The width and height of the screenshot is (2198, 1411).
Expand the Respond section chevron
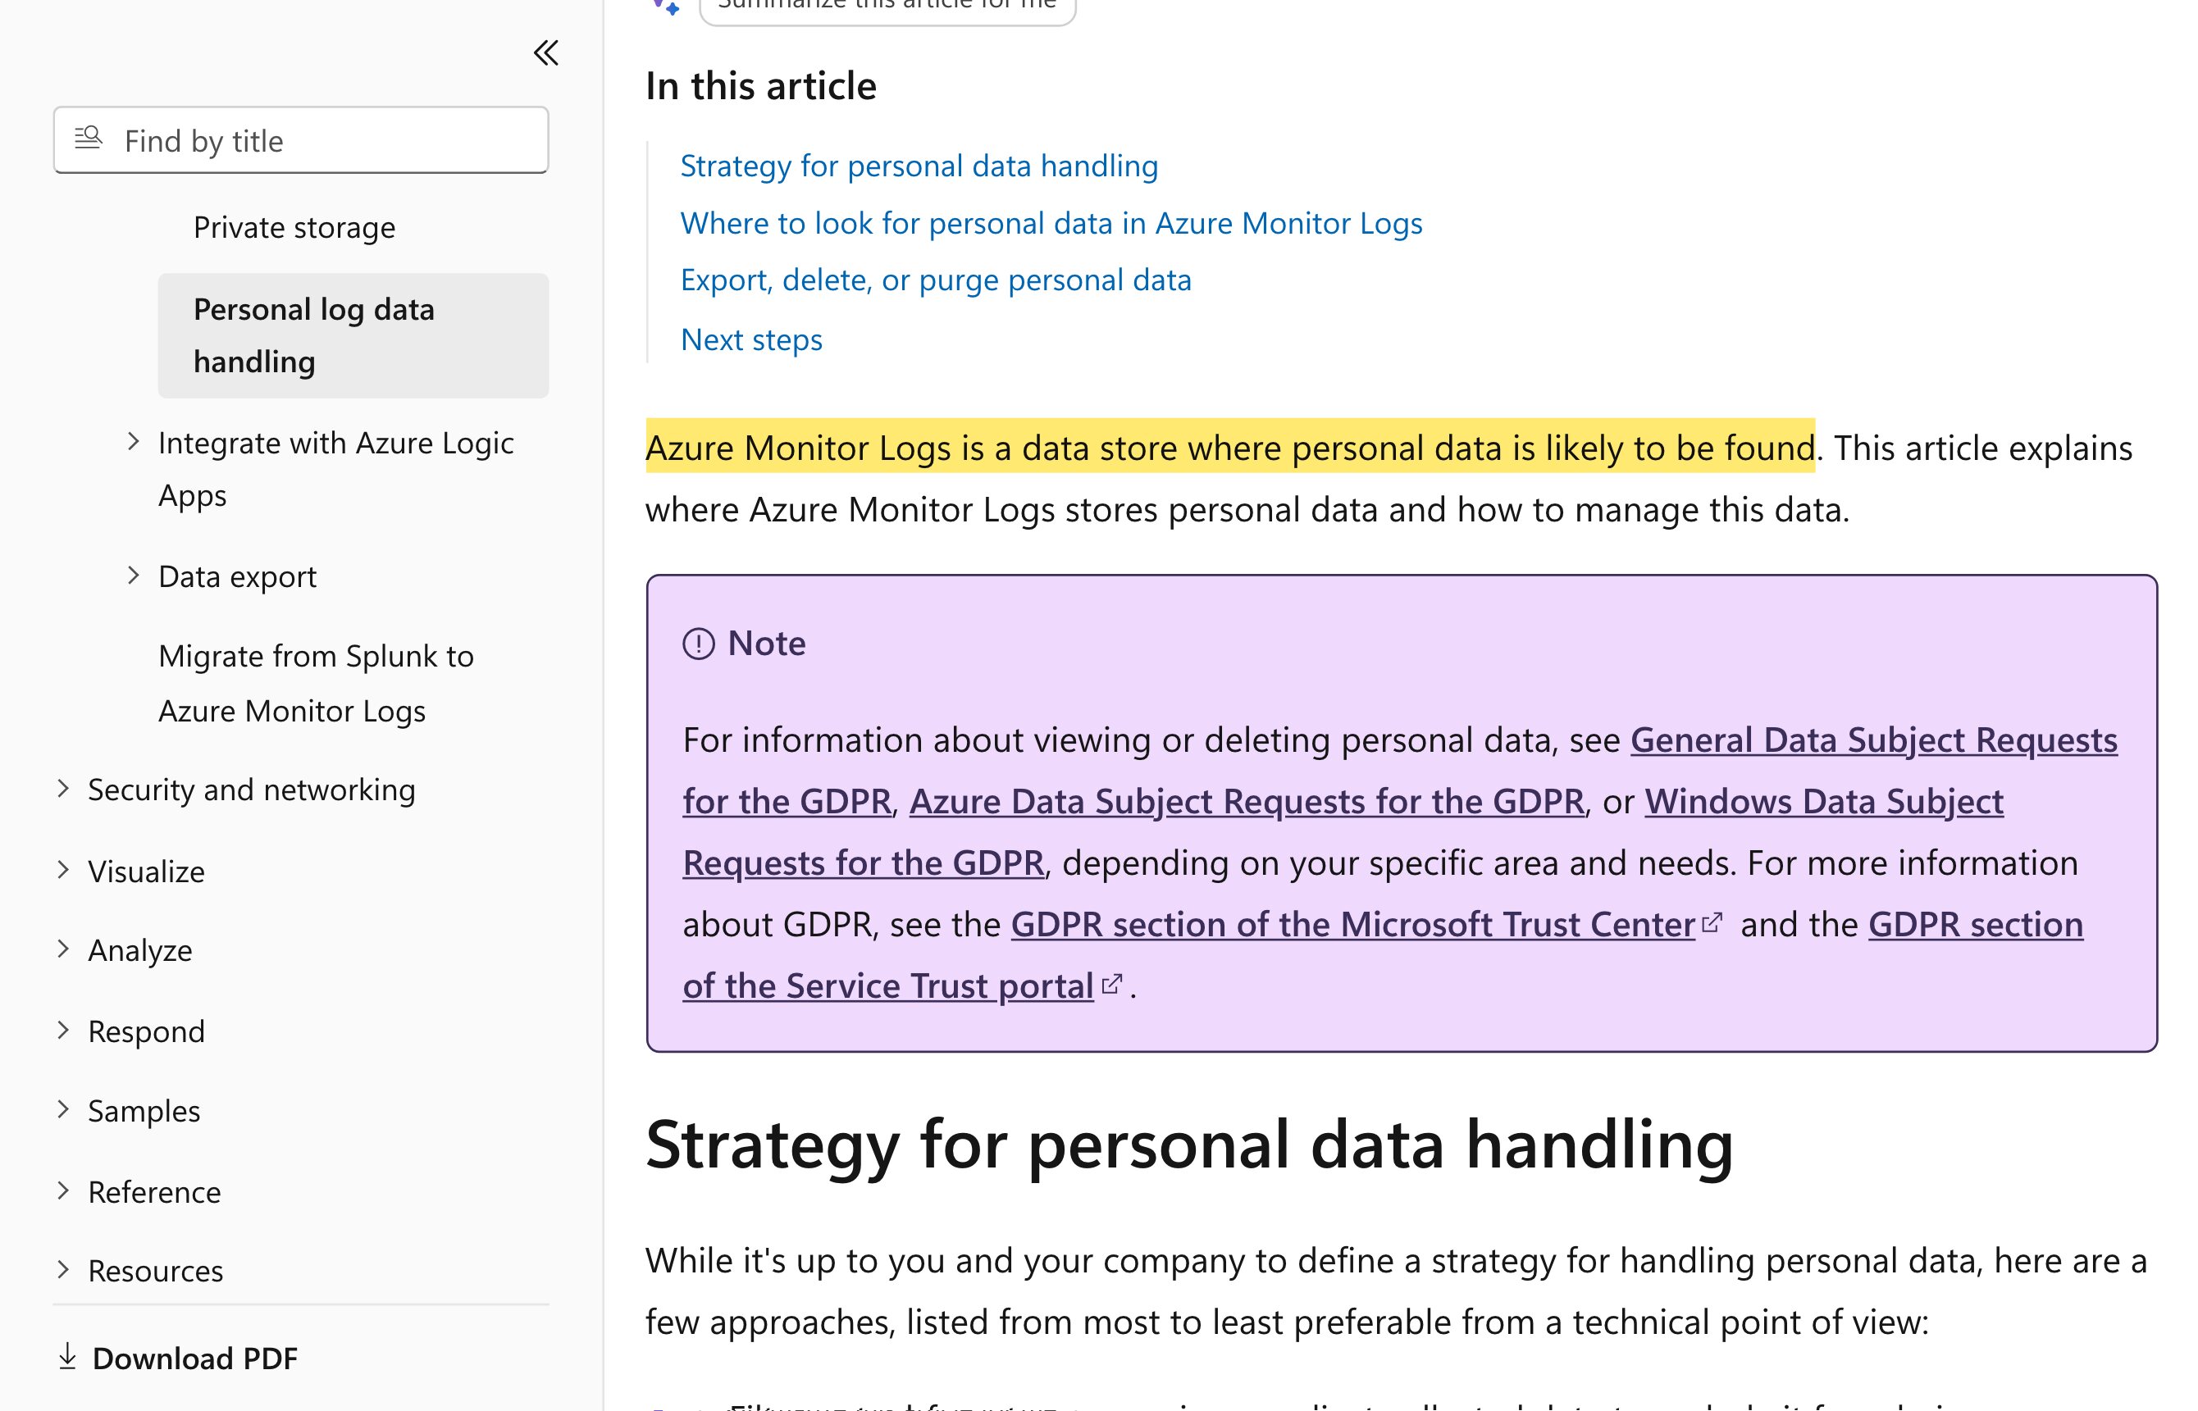point(62,1030)
